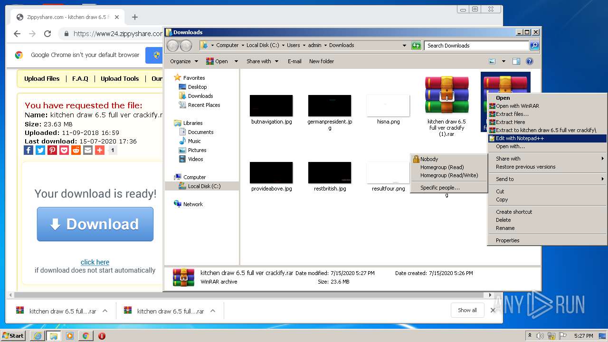The image size is (608, 342).
Task: Share the page by email envelope icon
Action: (x=88, y=150)
